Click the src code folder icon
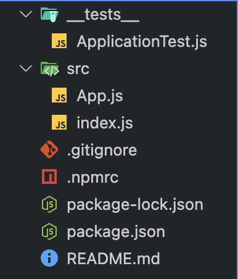This screenshot has width=238, height=279. (50, 69)
